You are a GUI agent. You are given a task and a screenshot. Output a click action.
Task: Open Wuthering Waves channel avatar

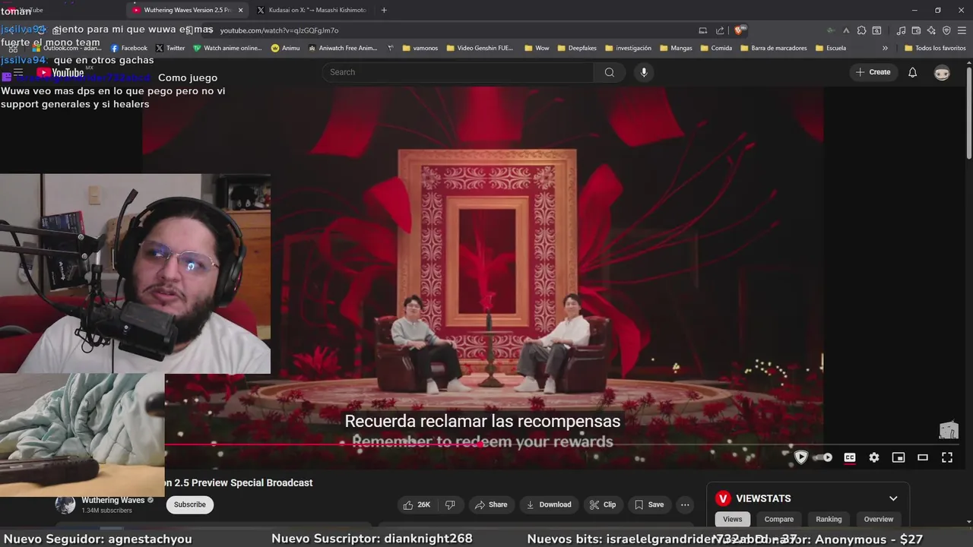click(x=65, y=504)
